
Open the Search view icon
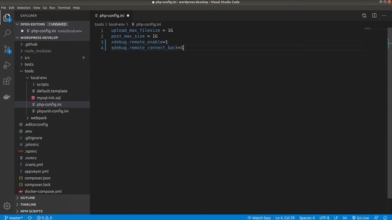click(x=7, y=33)
